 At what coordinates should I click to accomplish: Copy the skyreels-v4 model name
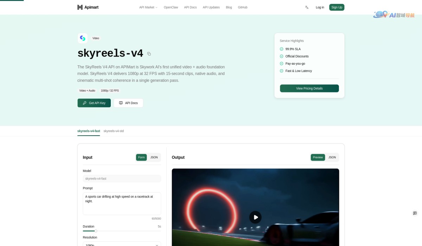149,54
